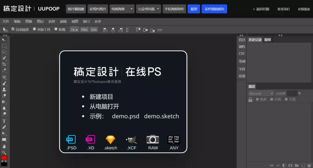Screen dimensions: 313x168
Task: Click the layer effects 'eff' icon
Action: pos(278,165)
